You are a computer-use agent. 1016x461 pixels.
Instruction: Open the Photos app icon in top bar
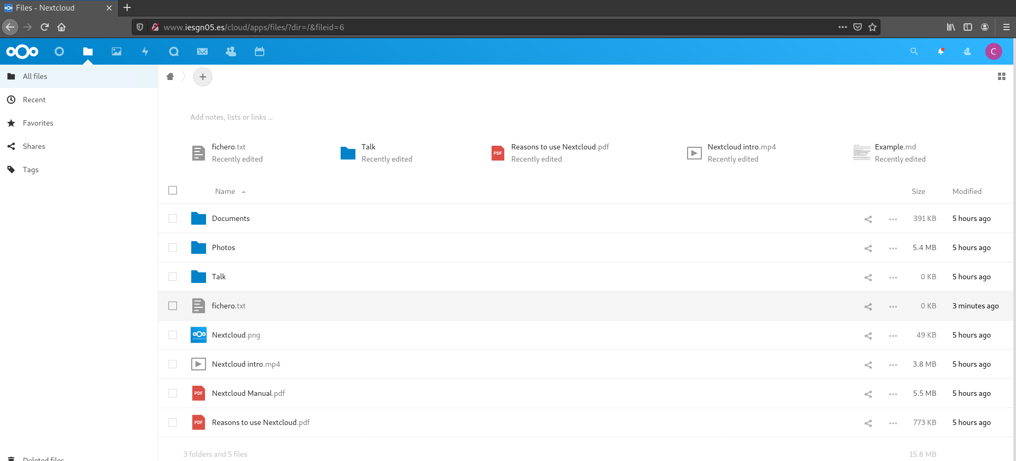pos(117,51)
